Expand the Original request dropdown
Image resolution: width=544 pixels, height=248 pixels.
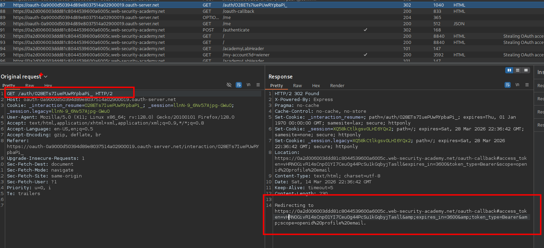(x=45, y=77)
